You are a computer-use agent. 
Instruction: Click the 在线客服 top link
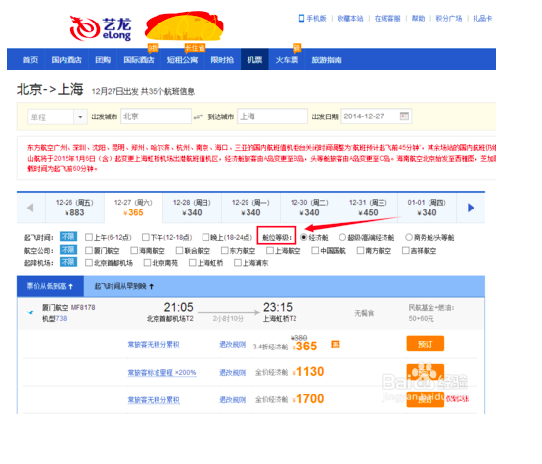387,18
